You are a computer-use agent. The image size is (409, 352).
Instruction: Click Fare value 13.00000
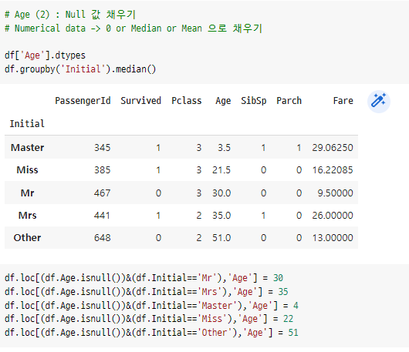pyautogui.click(x=333, y=238)
